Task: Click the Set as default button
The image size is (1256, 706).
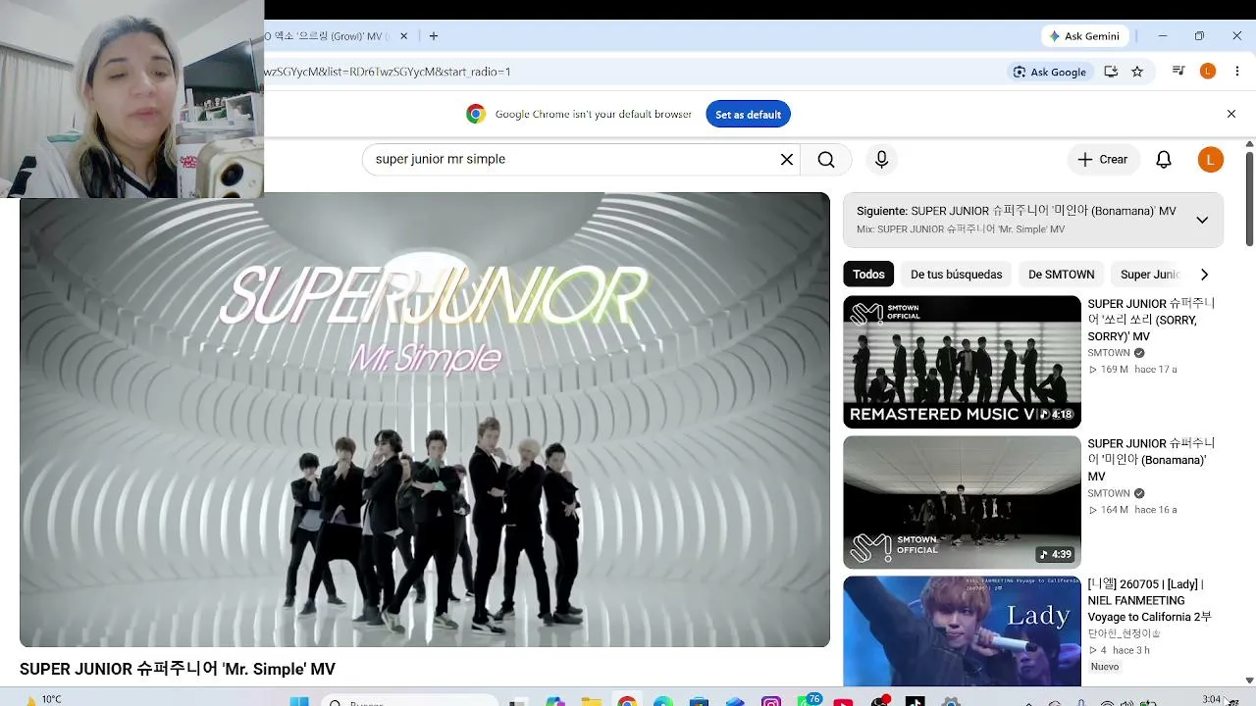Action: coord(748,115)
